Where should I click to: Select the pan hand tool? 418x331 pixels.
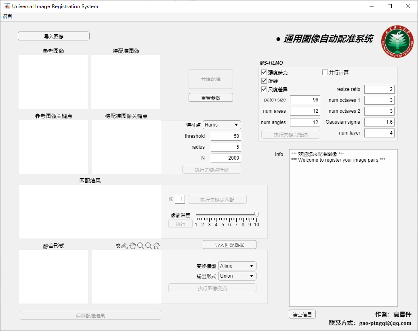click(x=132, y=246)
